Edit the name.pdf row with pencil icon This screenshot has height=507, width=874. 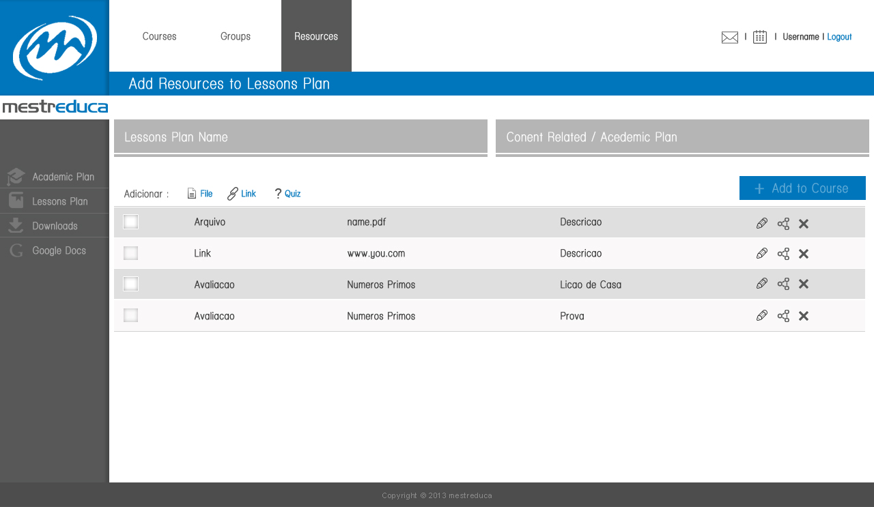point(762,223)
